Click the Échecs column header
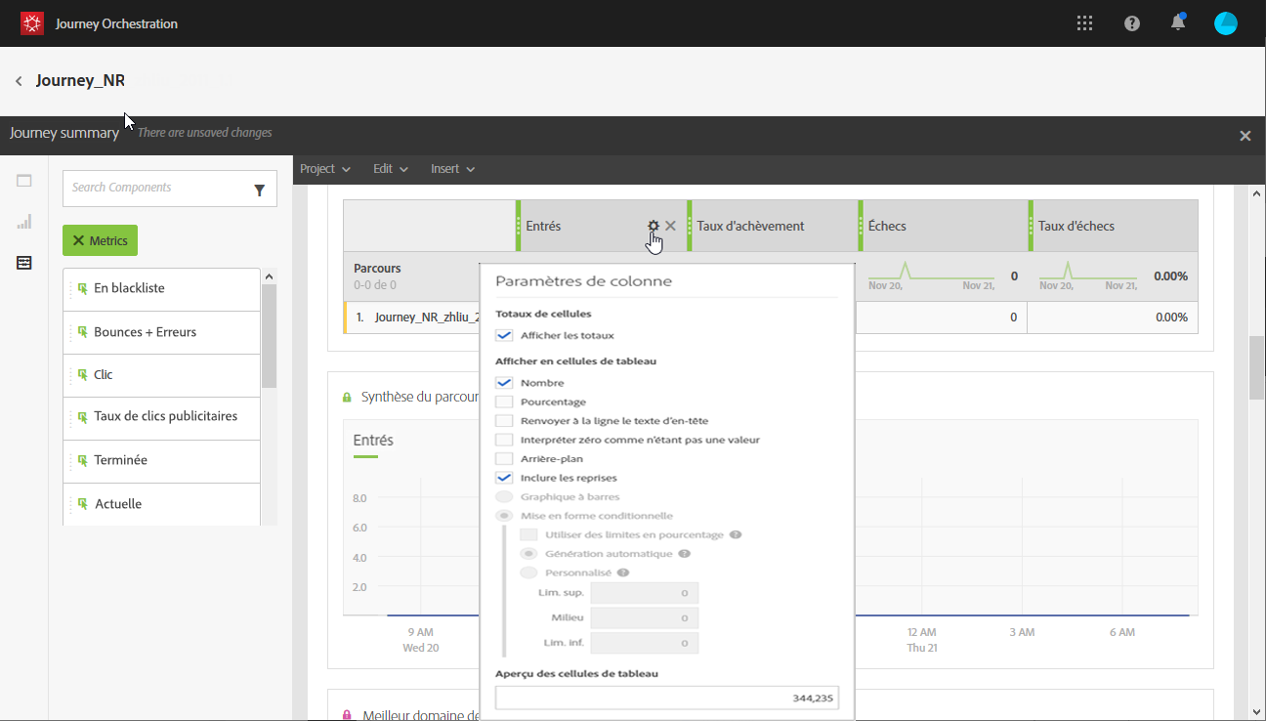This screenshot has width=1266, height=721. (943, 226)
